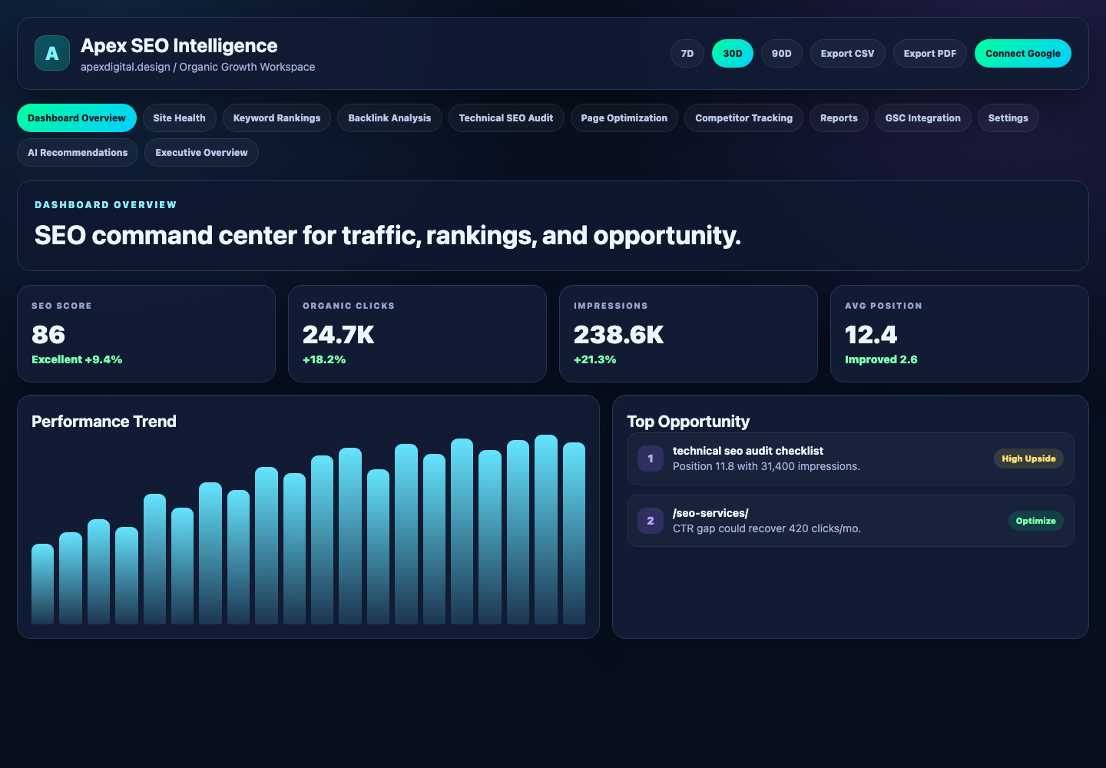Select the 90D time range
This screenshot has height=768, width=1106.
tap(782, 54)
